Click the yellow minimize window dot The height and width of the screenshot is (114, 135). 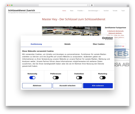pyautogui.click(x=10, y=5)
